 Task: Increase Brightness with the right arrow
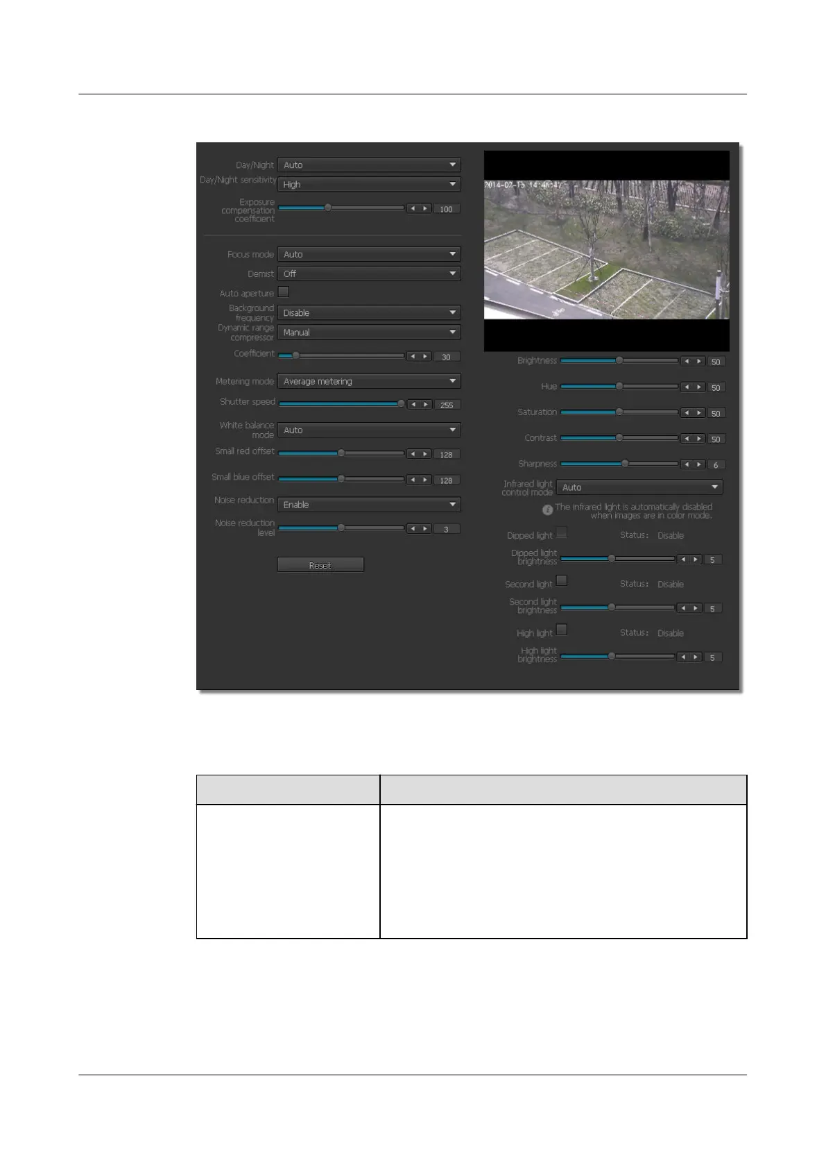(698, 361)
